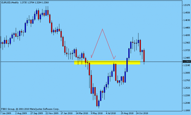
Task: Select the 1.2040 price axis label
Action: 187,103
